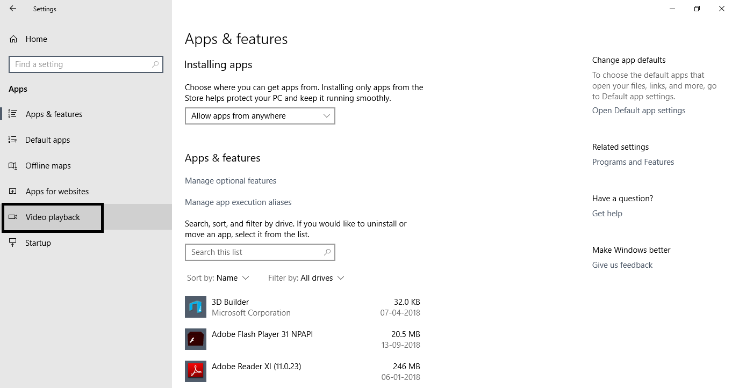Click the Apps for websites icon
This screenshot has width=732, height=388.
coord(13,191)
